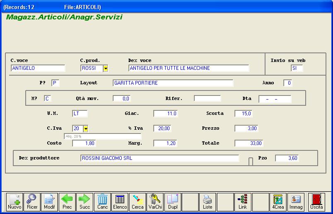Click the Invio su web SI field
This screenshot has width=333, height=214.
(x=297, y=68)
